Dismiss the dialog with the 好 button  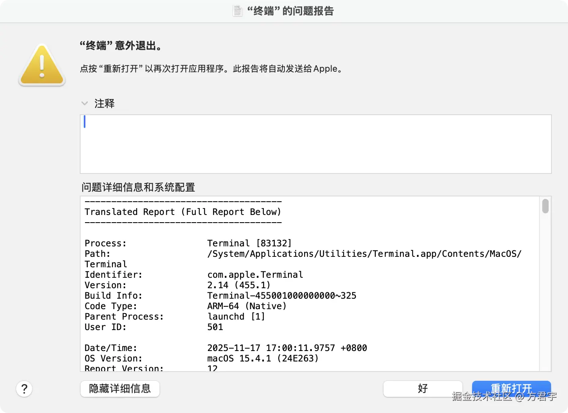tap(422, 389)
